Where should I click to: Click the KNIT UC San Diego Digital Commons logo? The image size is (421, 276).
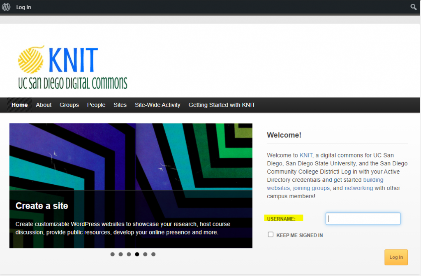72,67
